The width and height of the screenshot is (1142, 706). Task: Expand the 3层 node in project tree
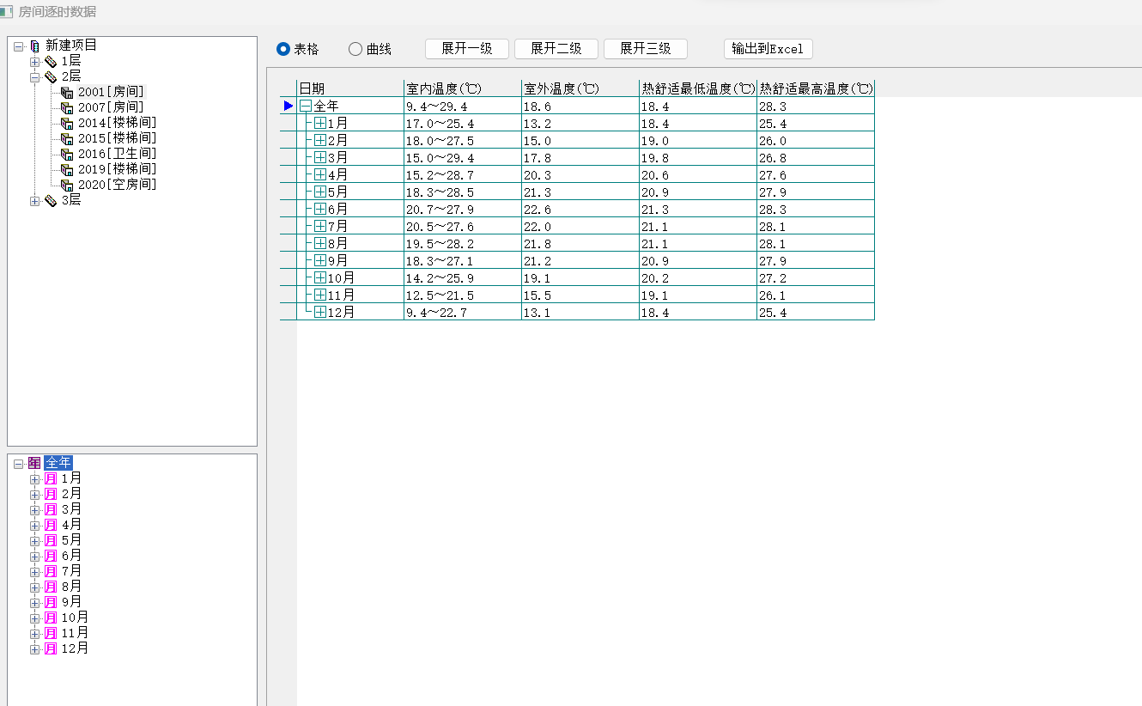34,201
